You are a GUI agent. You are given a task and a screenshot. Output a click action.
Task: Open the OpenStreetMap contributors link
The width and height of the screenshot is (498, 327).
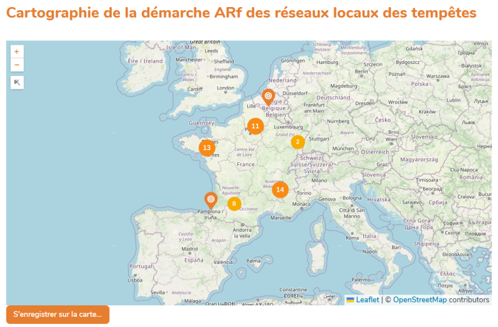[x=419, y=300]
